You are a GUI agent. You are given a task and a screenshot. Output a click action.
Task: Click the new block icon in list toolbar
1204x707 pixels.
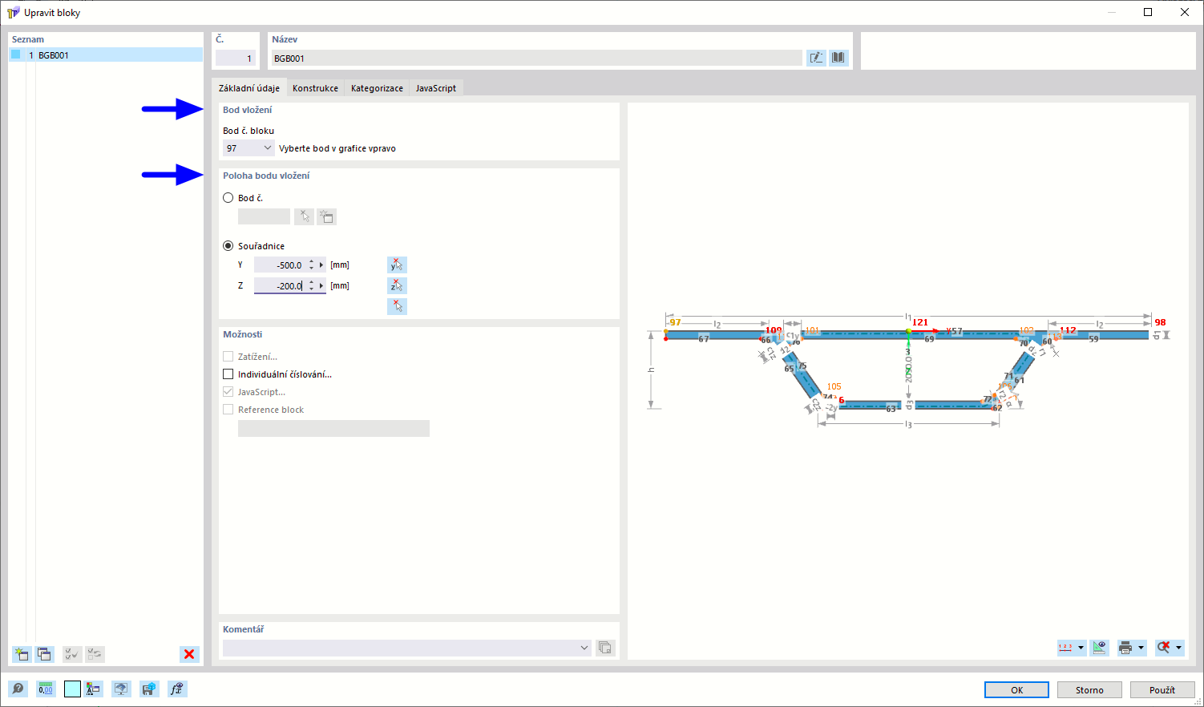pos(22,654)
